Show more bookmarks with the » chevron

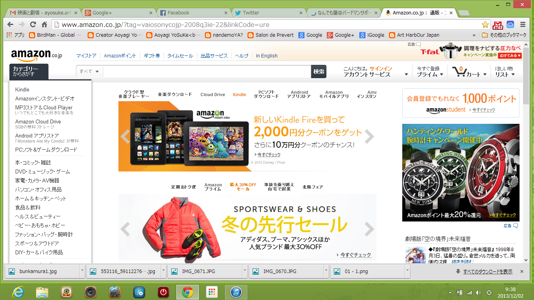pos(474,35)
